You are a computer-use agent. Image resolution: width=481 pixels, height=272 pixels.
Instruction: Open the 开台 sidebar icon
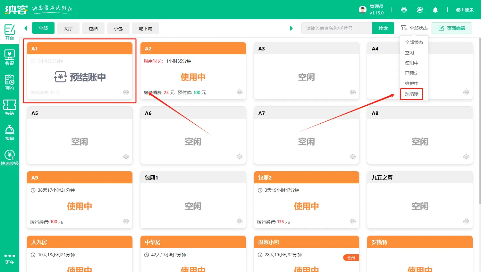click(x=10, y=32)
